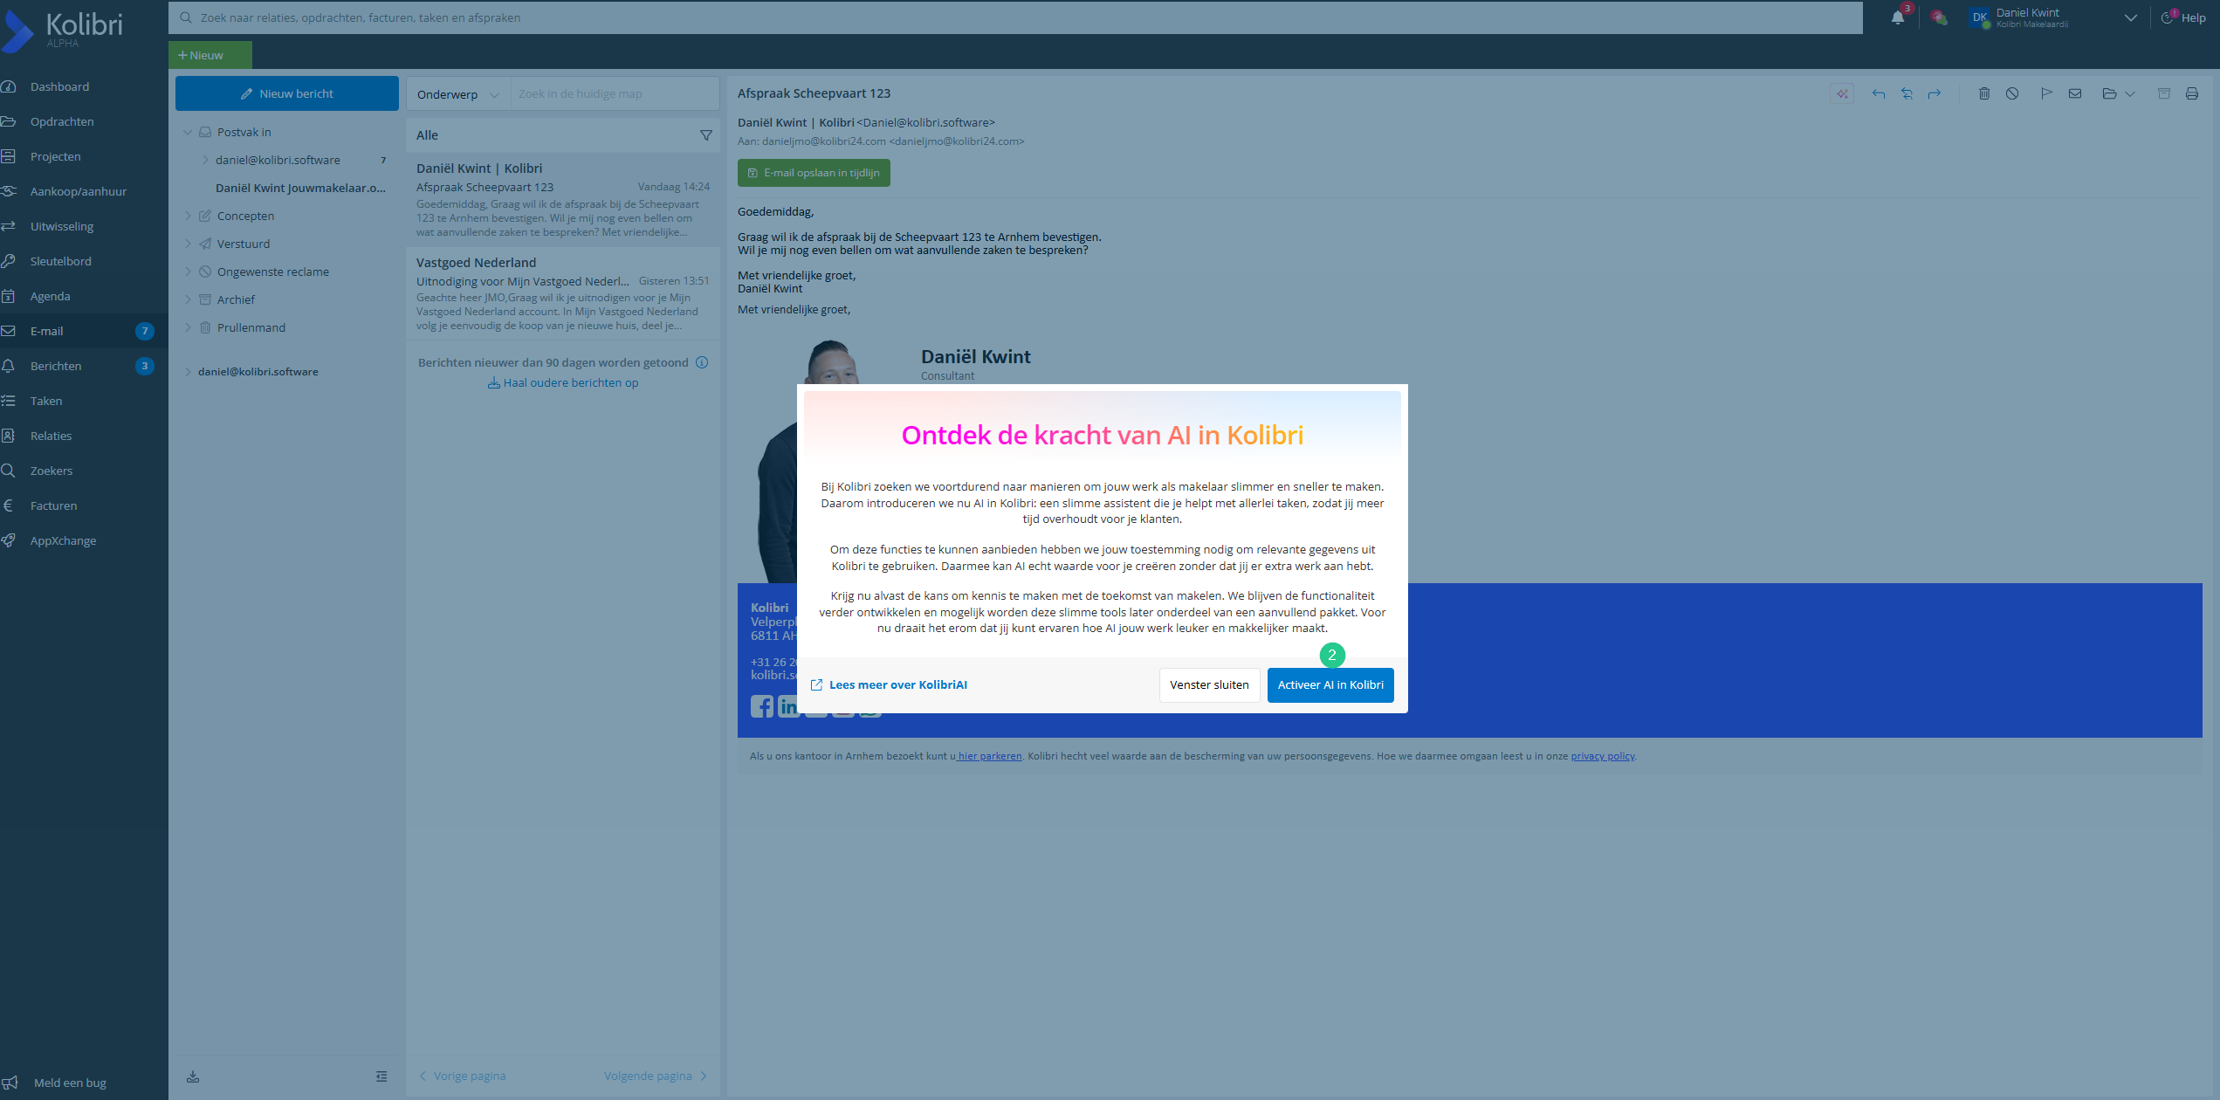Screen dimensions: 2220x1100
Task: Go to Dashboard in sidebar
Action: click(59, 86)
